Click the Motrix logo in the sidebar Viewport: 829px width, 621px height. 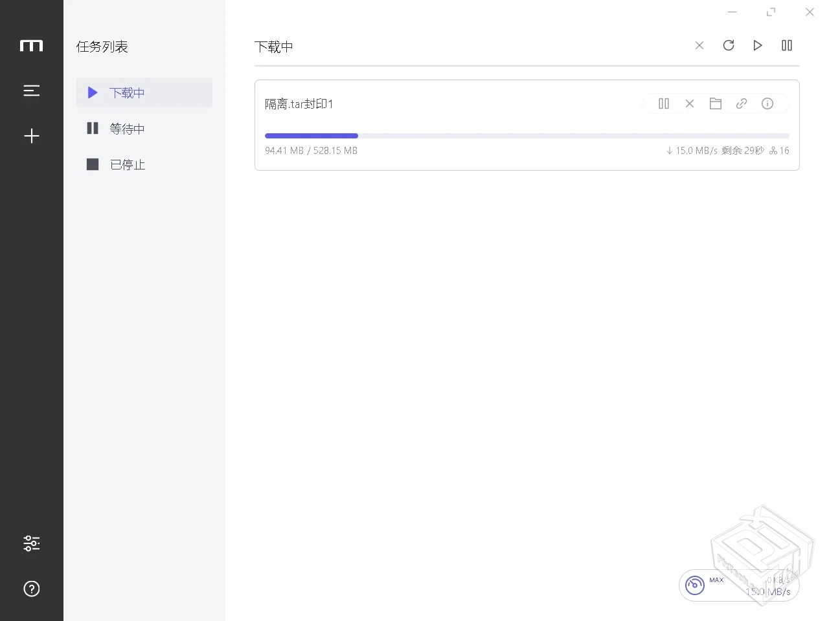[x=31, y=46]
